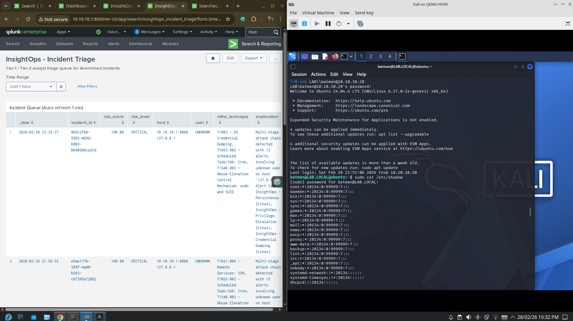Switch to Kali workspace 2
Image resolution: width=573 pixels, height=321 pixels.
pyautogui.click(x=371, y=56)
